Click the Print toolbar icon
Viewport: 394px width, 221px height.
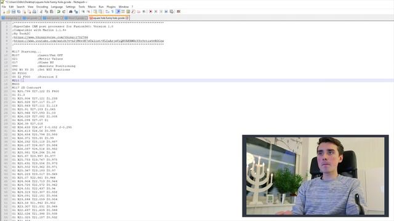(34, 12)
